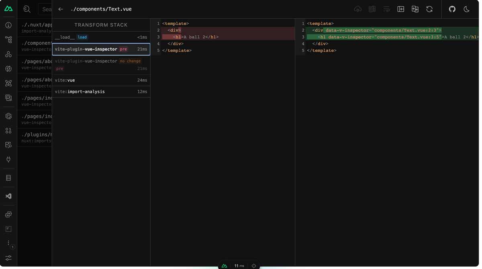
Task: Select vite:import-analysis in the transform stack
Action: click(100, 92)
